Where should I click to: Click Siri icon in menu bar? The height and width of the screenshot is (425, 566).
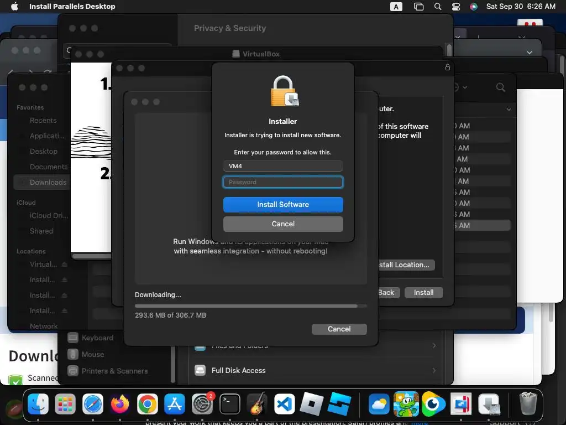[474, 7]
